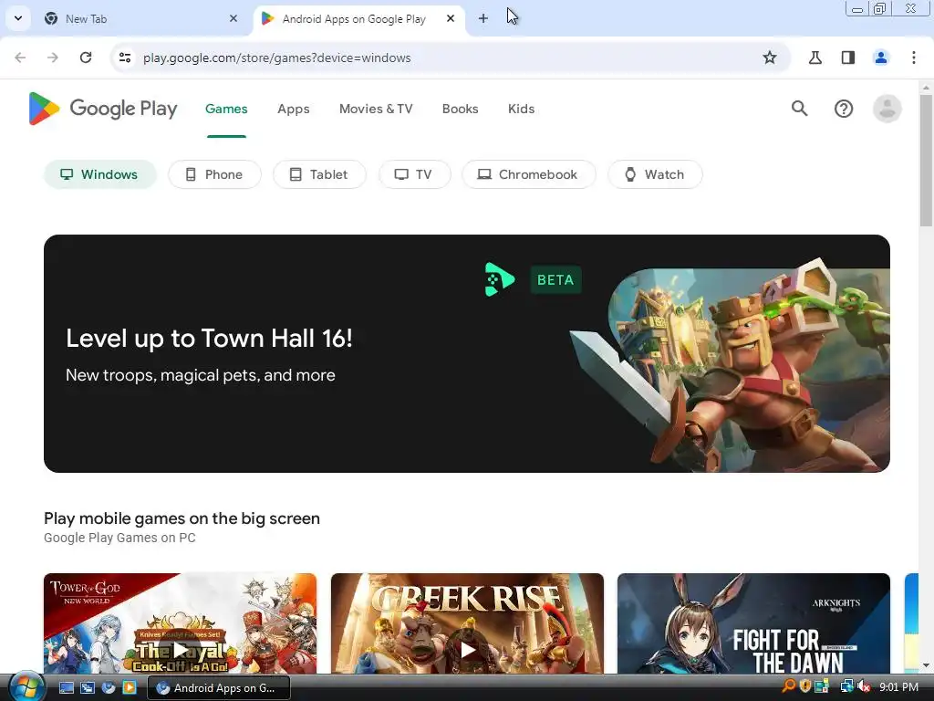Click 'Play mobile games on the big screen' heading
This screenshot has height=701, width=934.
click(x=182, y=518)
